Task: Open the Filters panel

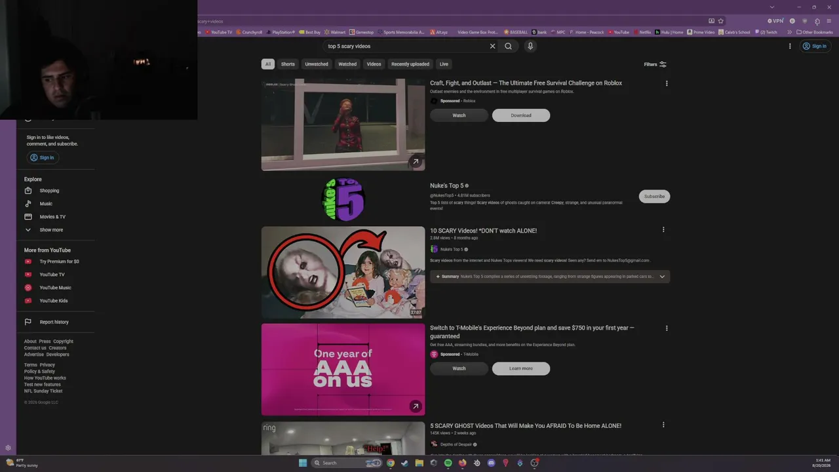Action: coord(655,64)
